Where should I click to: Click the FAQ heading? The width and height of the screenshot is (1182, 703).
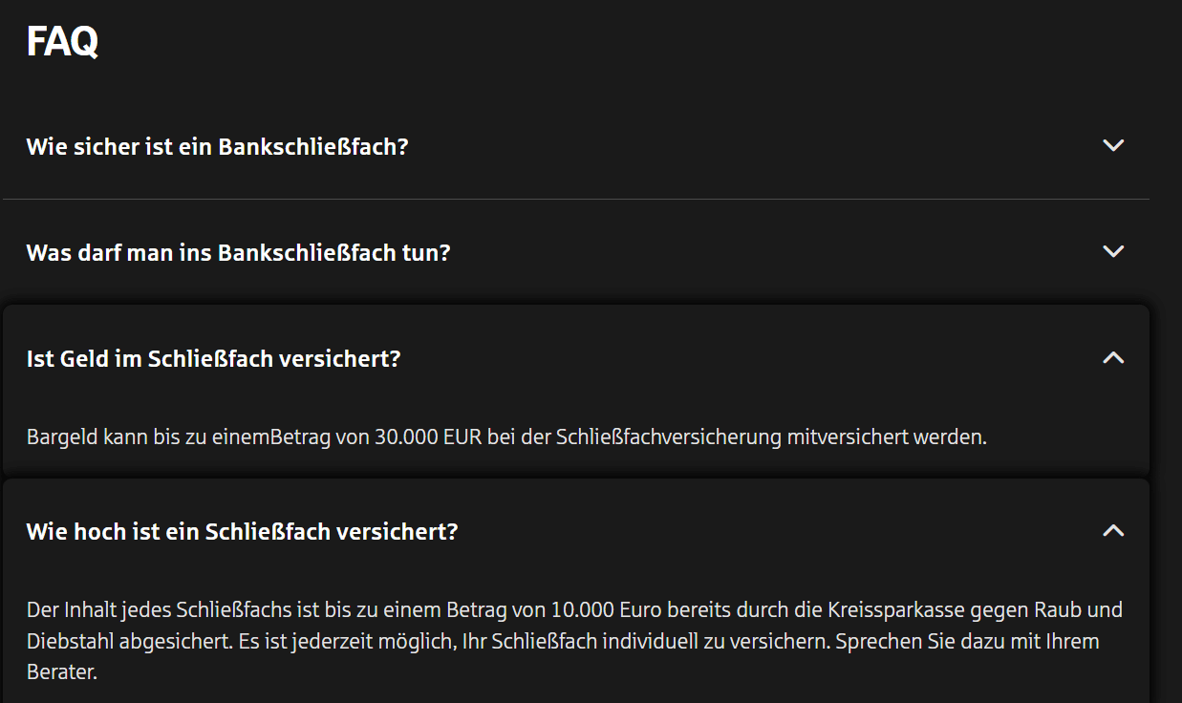tap(62, 42)
